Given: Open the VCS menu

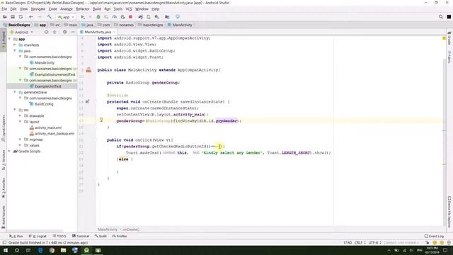Looking at the screenshot, I should 129,9.
